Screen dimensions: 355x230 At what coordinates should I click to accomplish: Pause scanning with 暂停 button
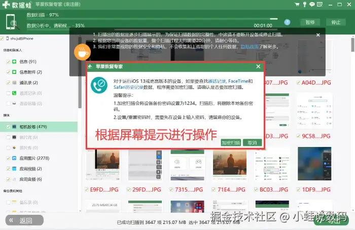tap(310, 22)
